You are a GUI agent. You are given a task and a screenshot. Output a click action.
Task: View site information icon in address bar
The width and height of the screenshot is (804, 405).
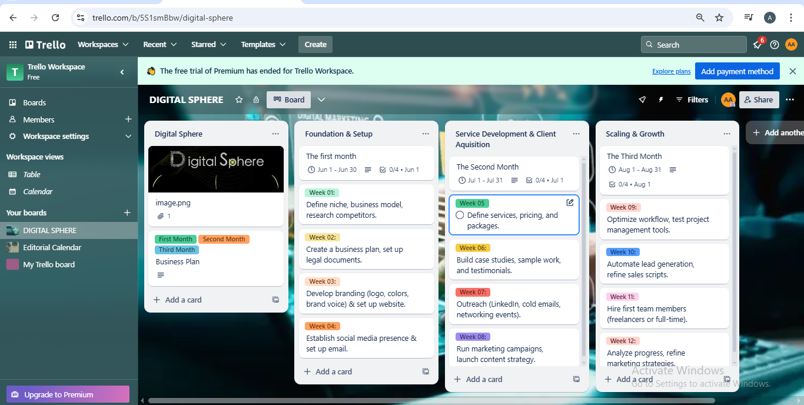pyautogui.click(x=81, y=18)
